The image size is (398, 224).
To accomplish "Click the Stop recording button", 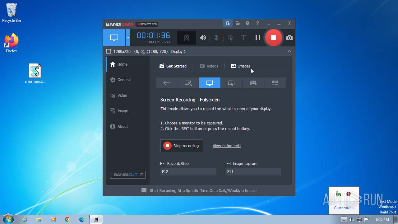I will tap(182, 146).
